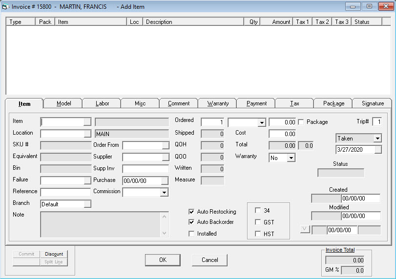The height and width of the screenshot is (279, 396).
Task: Click the invoice app icon in title bar
Action: click(x=5, y=7)
